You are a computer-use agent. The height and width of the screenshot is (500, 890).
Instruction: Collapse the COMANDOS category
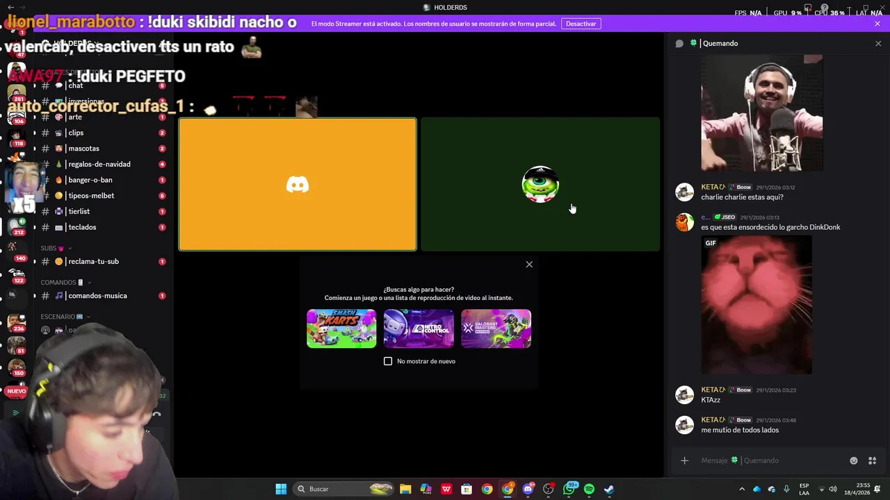[x=65, y=283]
